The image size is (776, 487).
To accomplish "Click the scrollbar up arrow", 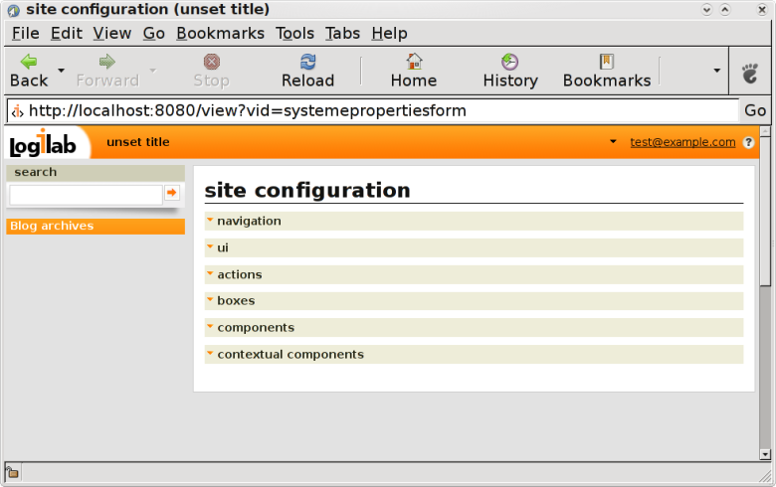I will [x=765, y=131].
